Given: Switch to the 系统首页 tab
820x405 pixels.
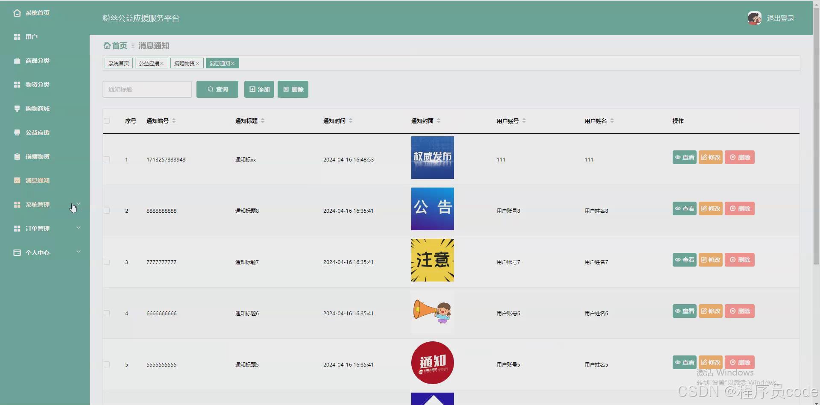Looking at the screenshot, I should click(x=119, y=63).
